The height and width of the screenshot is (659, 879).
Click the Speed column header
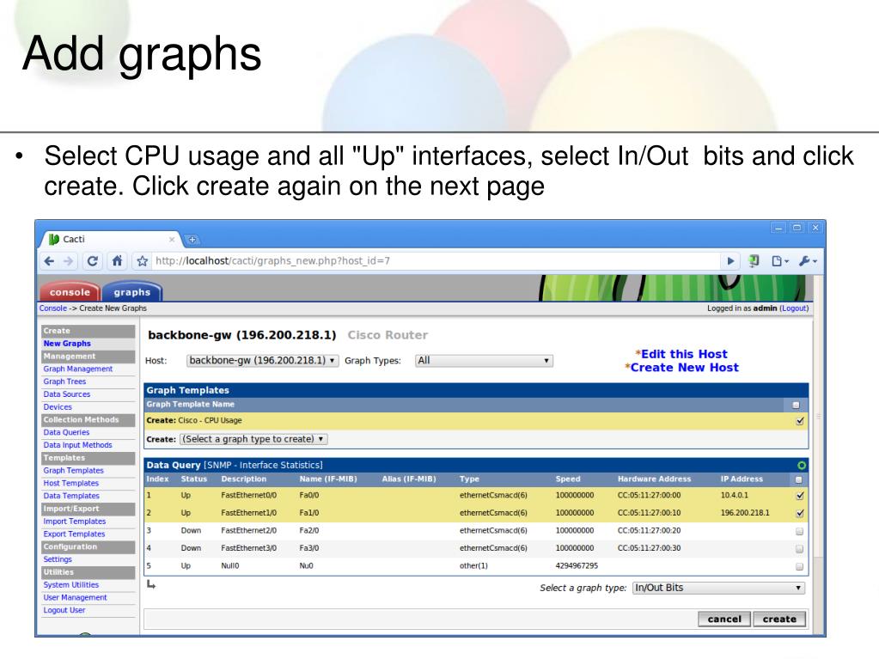(568, 479)
